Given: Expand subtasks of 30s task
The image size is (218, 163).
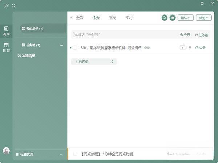Looking at the screenshot, I should 70,48.
